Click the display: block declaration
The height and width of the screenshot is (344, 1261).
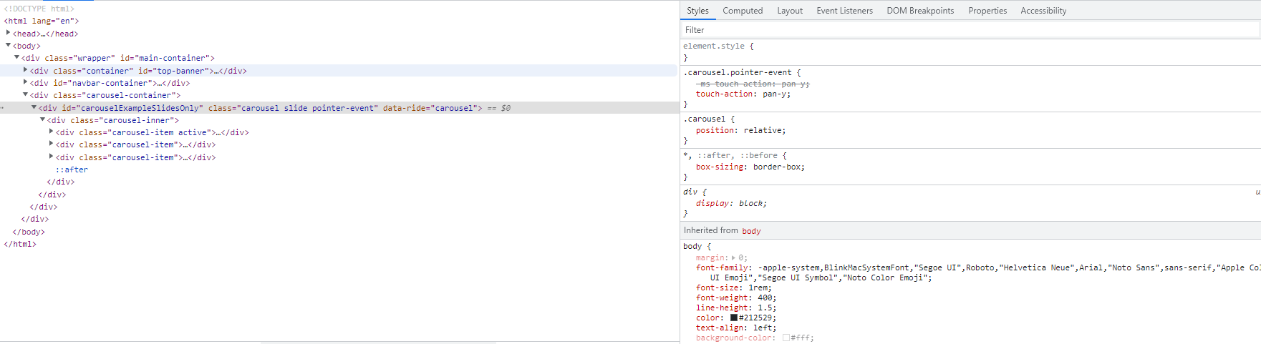point(731,203)
